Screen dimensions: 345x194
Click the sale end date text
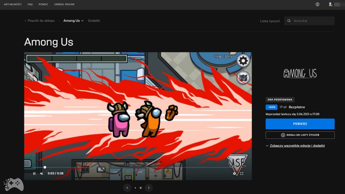tap(292, 114)
